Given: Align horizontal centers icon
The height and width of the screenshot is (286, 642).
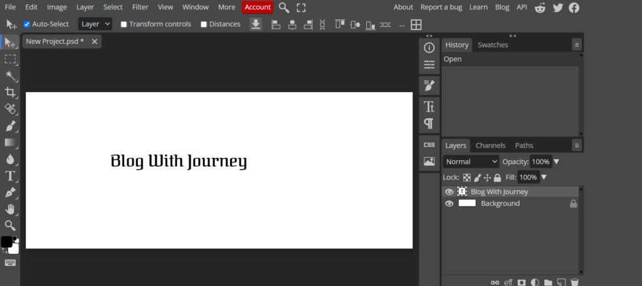Looking at the screenshot, I should pos(292,24).
